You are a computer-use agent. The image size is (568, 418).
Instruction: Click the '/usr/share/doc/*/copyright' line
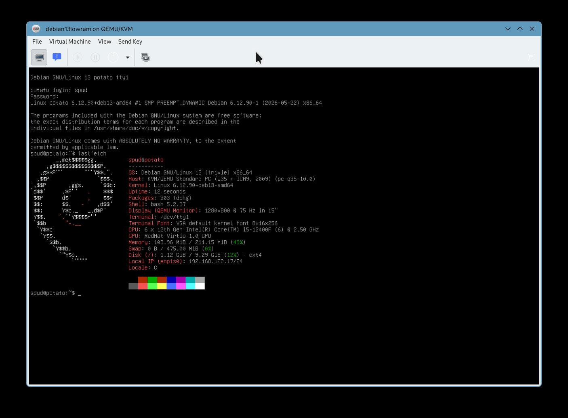105,128
